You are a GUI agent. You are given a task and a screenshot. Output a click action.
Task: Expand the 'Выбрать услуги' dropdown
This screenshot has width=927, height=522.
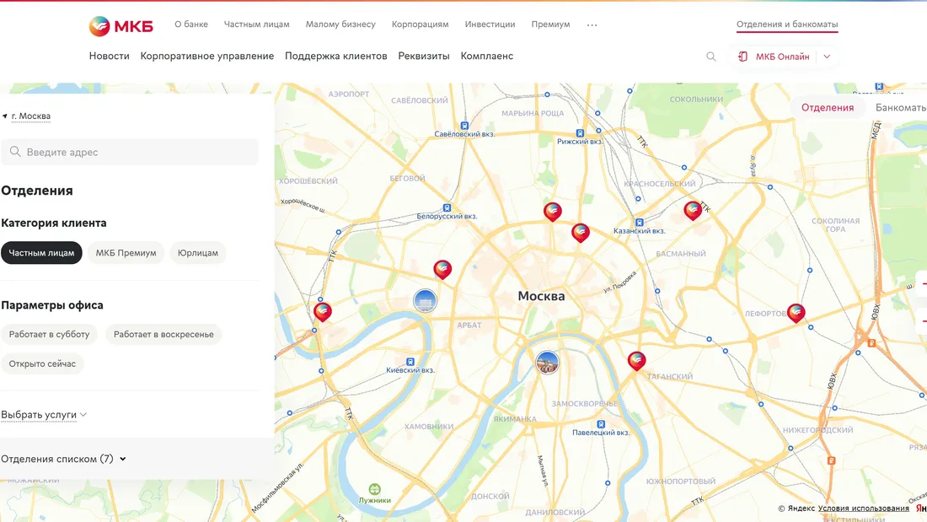pos(44,415)
